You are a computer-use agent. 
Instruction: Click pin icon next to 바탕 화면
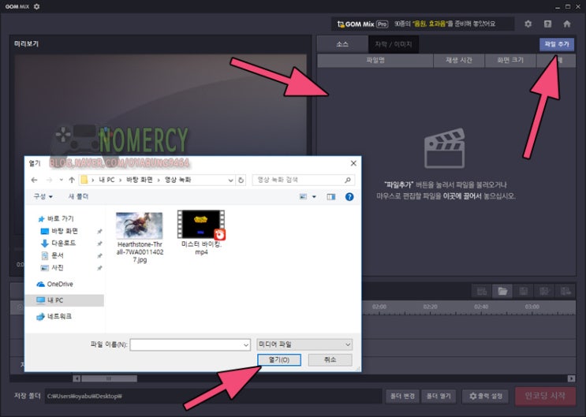coord(99,232)
